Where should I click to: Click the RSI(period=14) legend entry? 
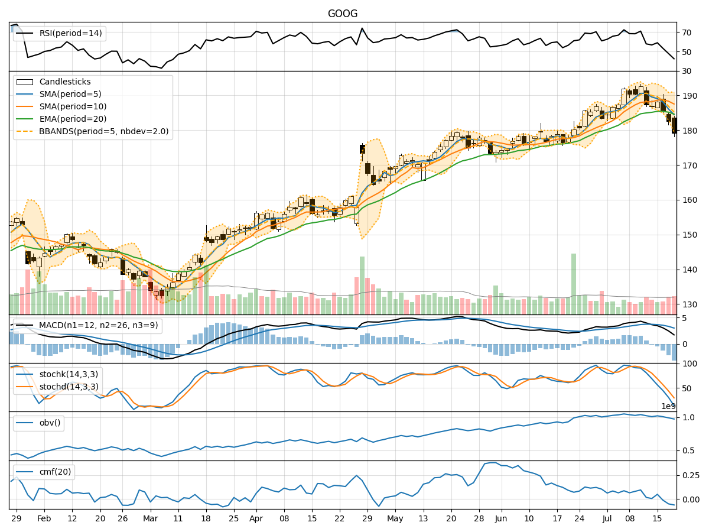(x=71, y=33)
